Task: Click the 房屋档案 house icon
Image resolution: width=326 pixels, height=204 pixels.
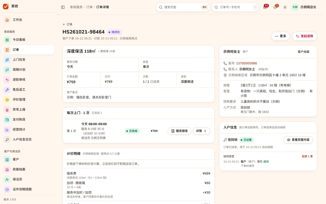Action: (7, 170)
